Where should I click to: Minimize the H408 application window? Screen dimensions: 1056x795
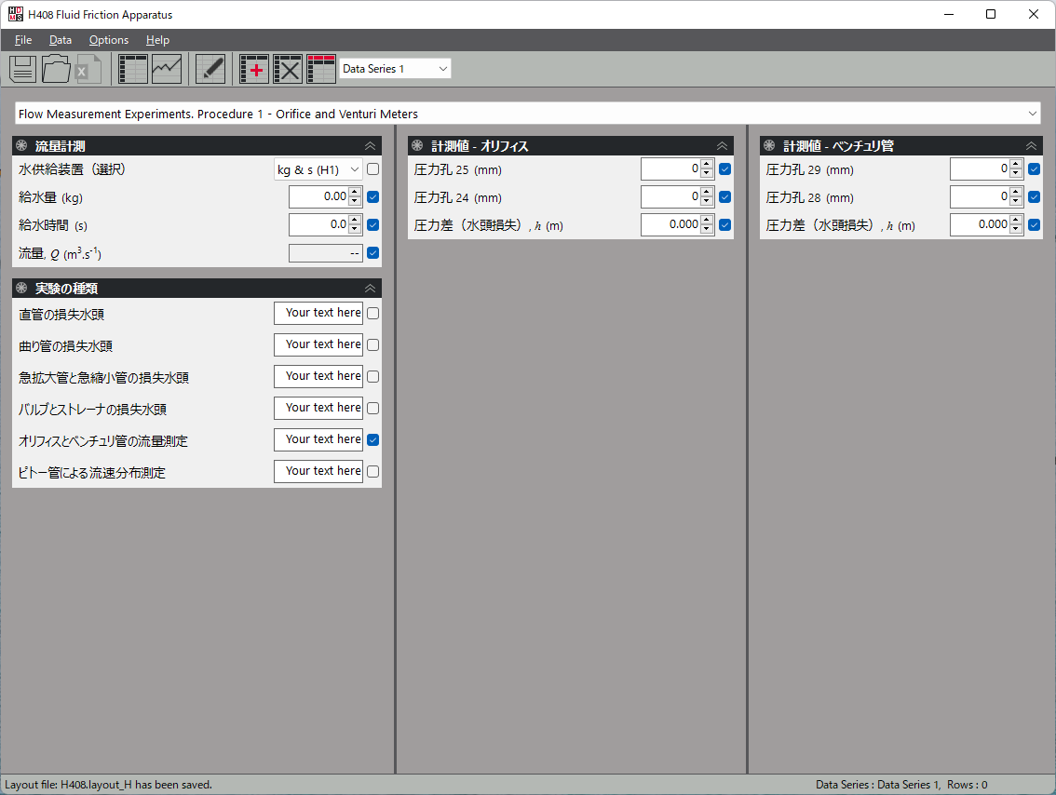pyautogui.click(x=949, y=14)
